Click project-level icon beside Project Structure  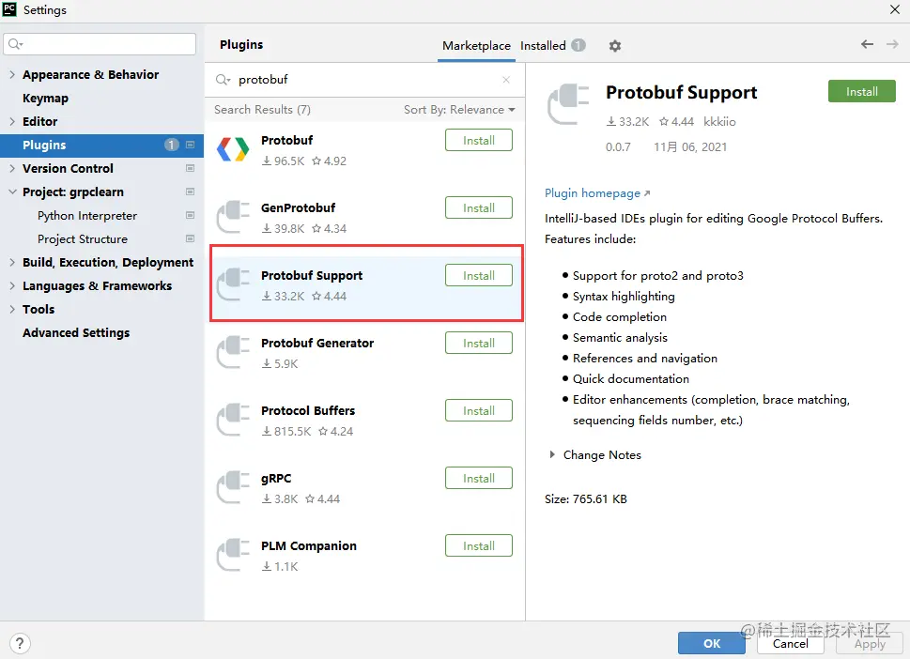tap(190, 238)
